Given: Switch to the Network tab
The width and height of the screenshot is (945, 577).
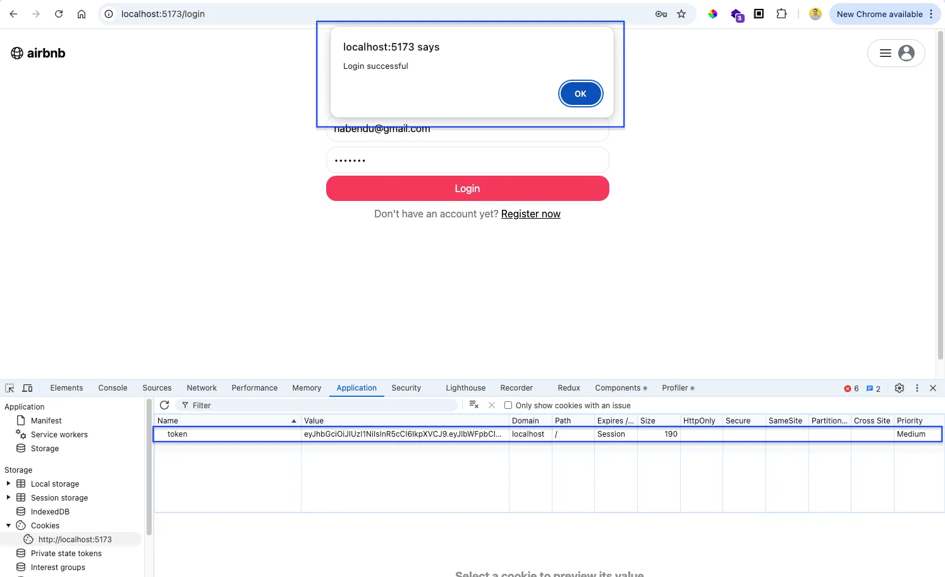Looking at the screenshot, I should pyautogui.click(x=202, y=388).
